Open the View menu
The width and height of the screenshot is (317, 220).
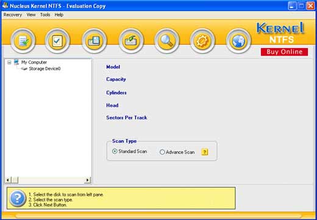[x=31, y=15]
